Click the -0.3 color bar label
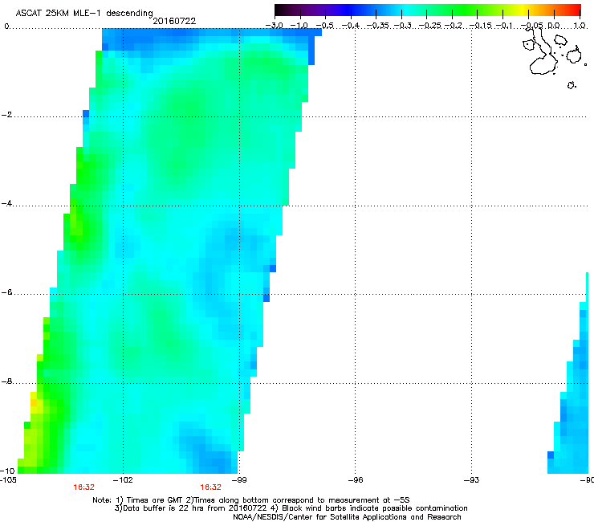Image resolution: width=594 pixels, height=522 pixels. [402, 26]
